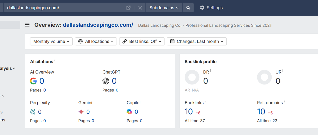Click the Backlinks change value −6
Viewport: 318px width, 135px height.
(198, 113)
